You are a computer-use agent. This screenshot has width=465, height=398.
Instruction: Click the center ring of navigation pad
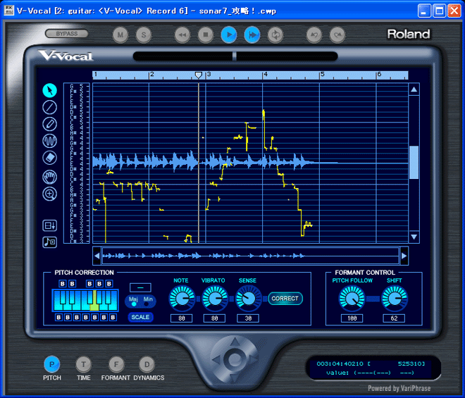point(235,360)
